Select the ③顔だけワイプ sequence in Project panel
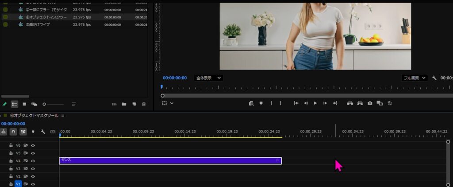This screenshot has height=187, width=453. 38,24
